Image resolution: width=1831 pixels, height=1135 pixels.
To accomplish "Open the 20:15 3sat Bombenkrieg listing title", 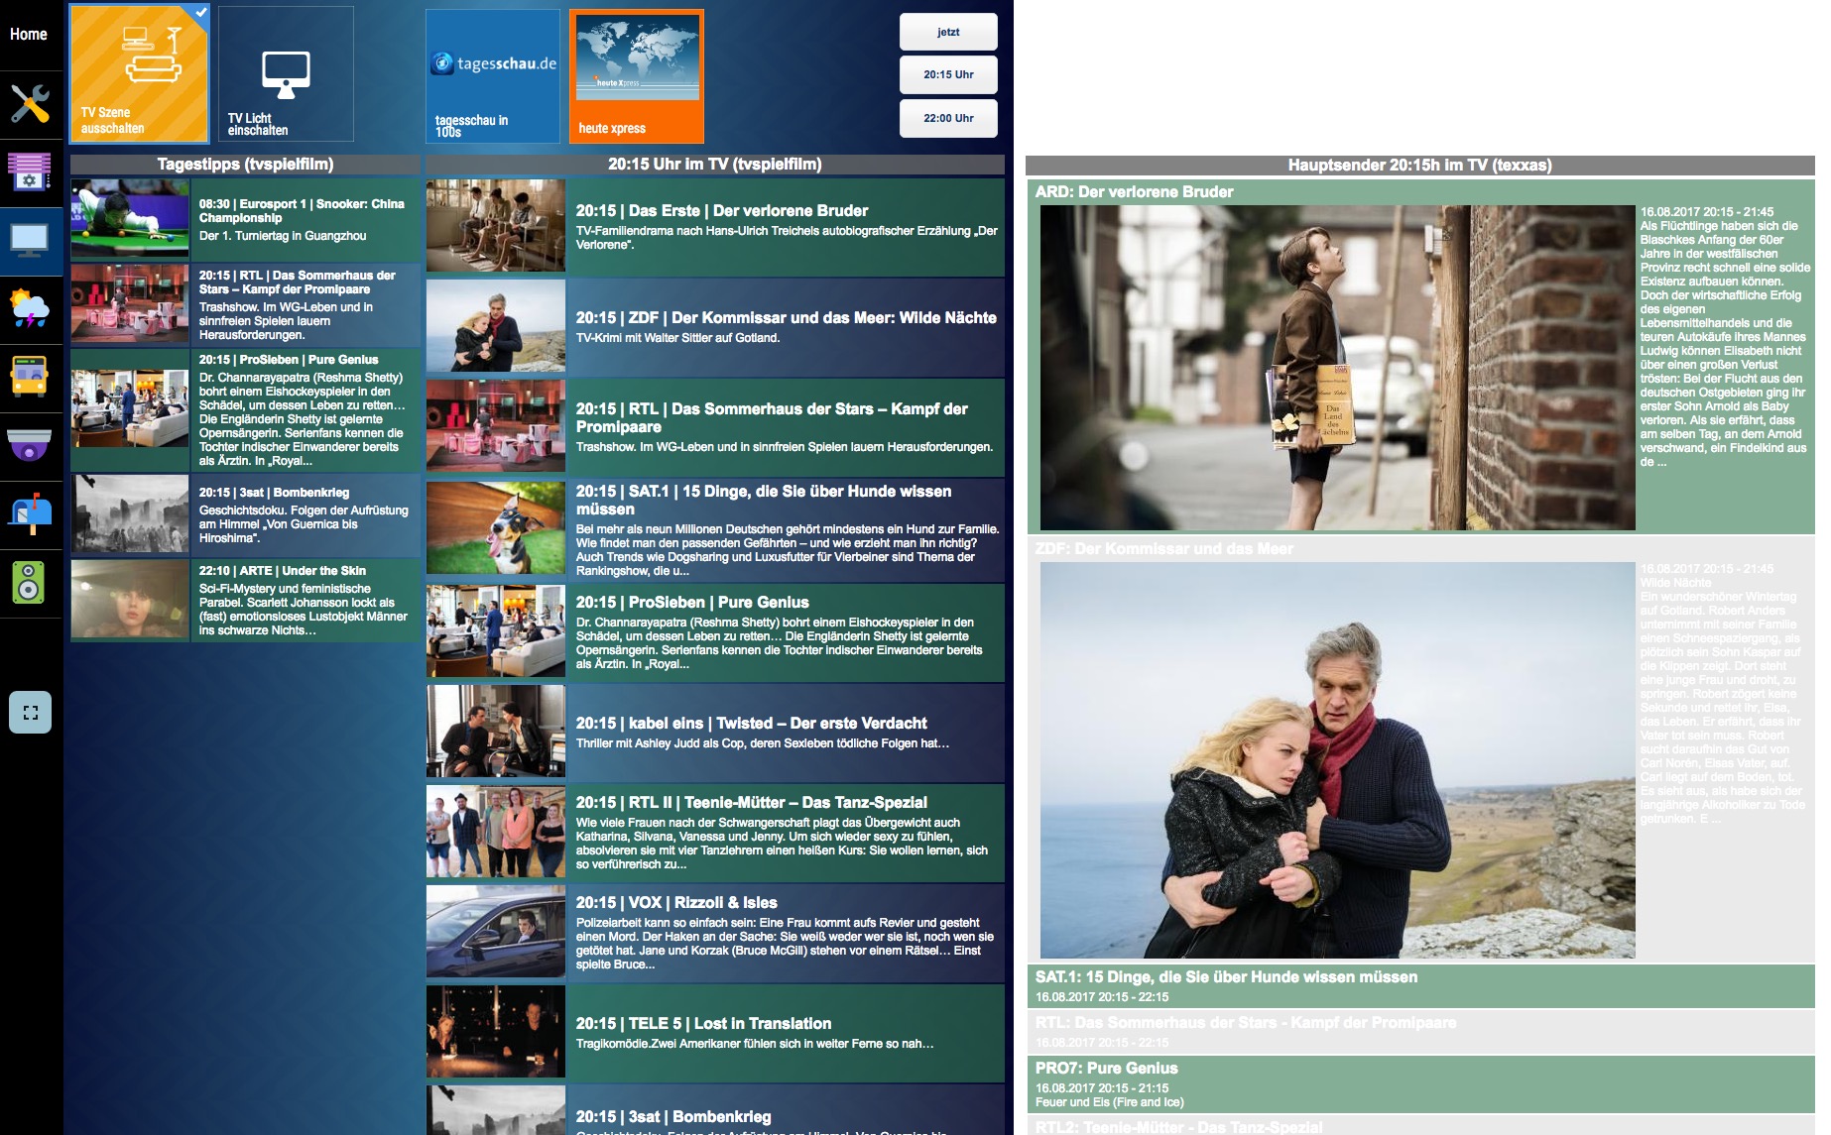I will (x=673, y=1117).
